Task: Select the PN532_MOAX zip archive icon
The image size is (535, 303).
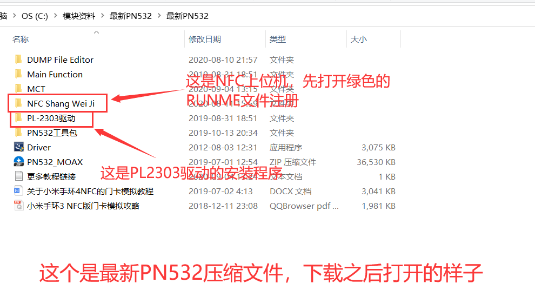Action: tap(19, 162)
